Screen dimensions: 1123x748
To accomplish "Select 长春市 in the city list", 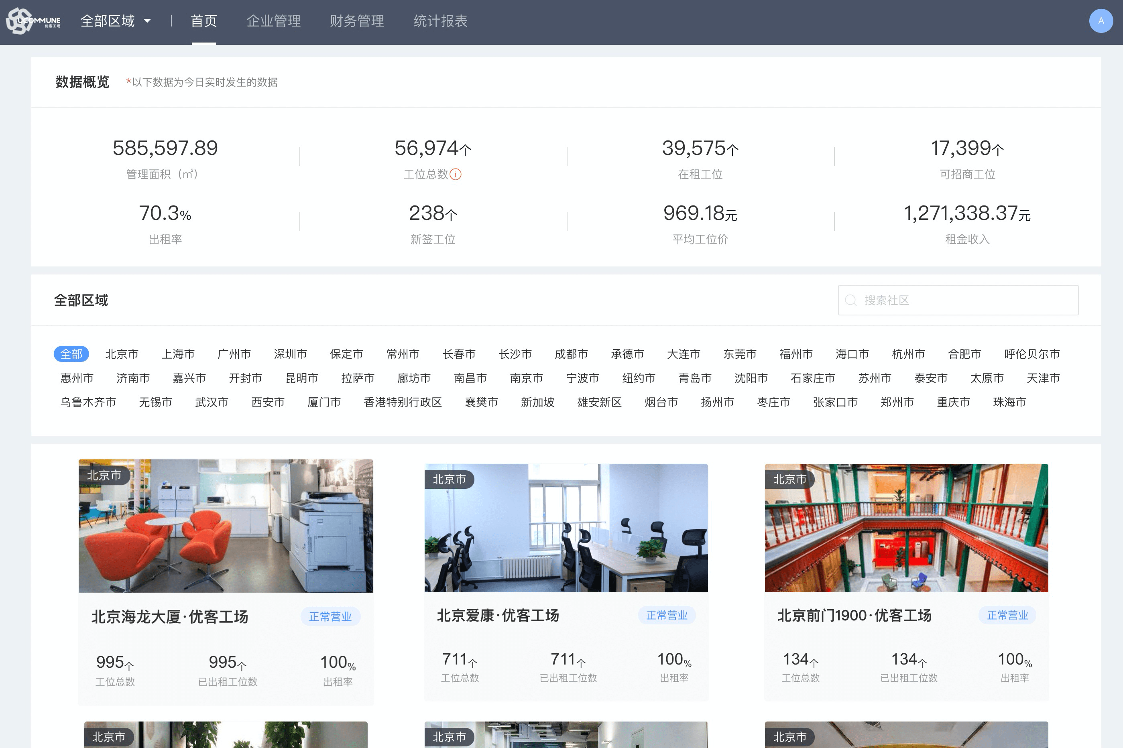I will click(460, 354).
